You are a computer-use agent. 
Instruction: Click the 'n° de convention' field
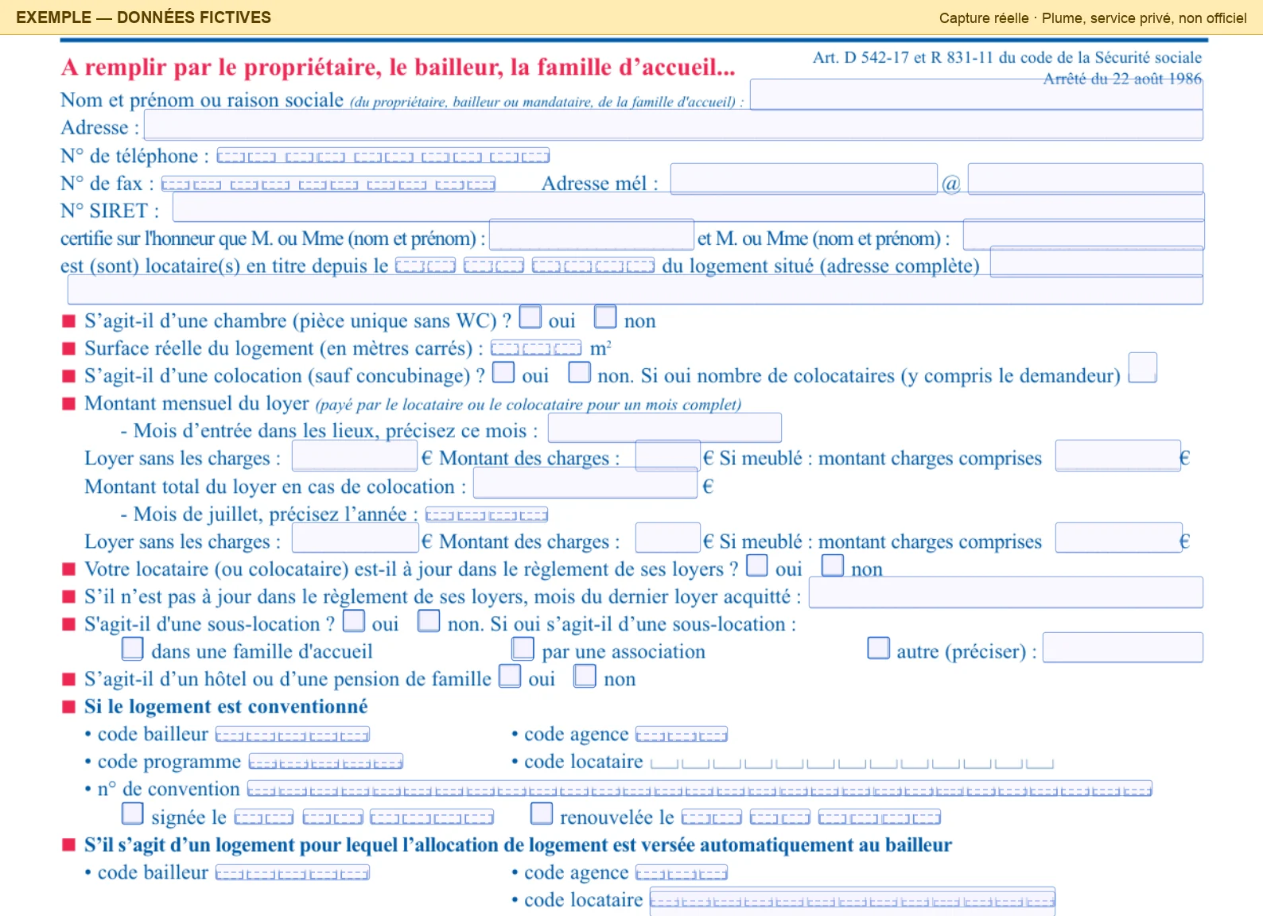click(x=700, y=790)
